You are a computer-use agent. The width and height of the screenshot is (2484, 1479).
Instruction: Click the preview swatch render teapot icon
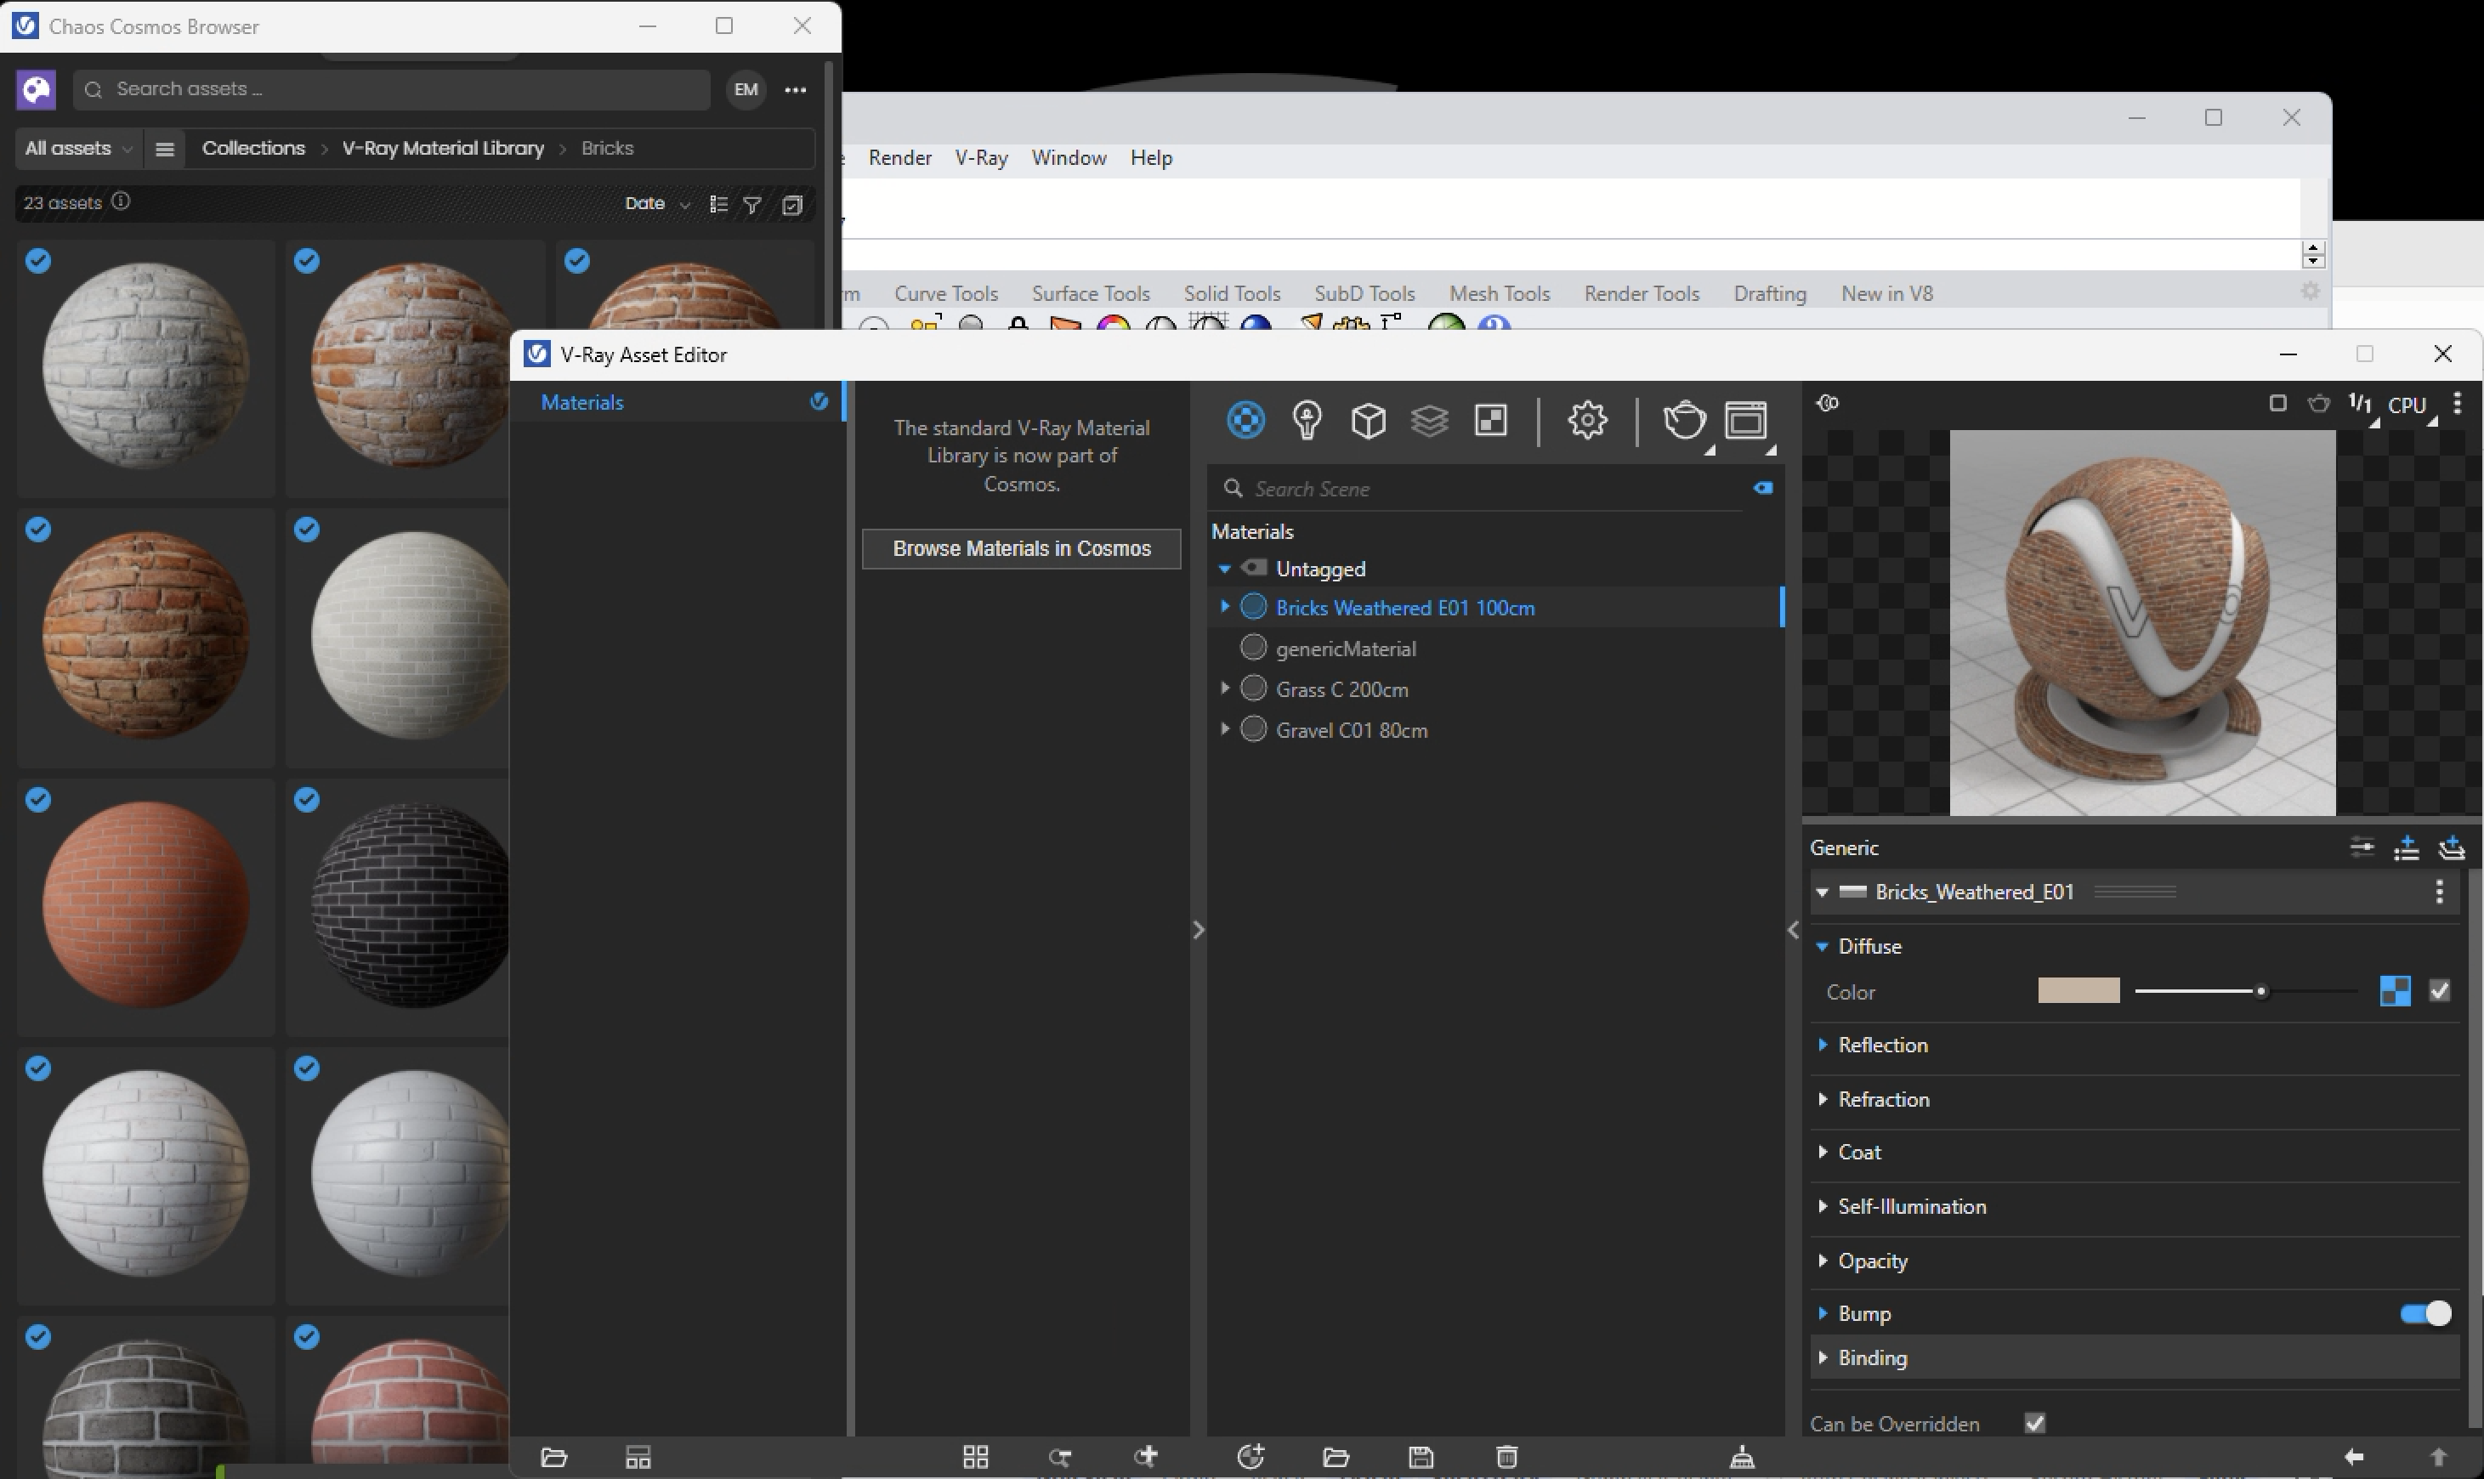click(2318, 404)
